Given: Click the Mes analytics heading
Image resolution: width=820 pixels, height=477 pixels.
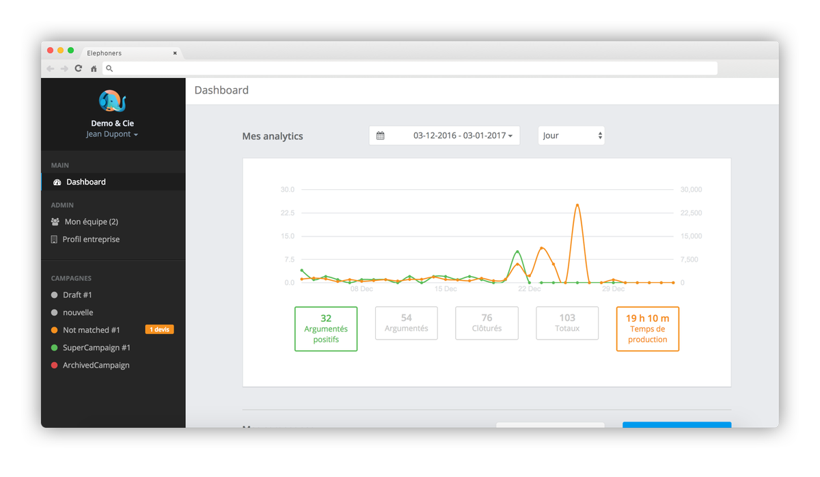Looking at the screenshot, I should [273, 136].
